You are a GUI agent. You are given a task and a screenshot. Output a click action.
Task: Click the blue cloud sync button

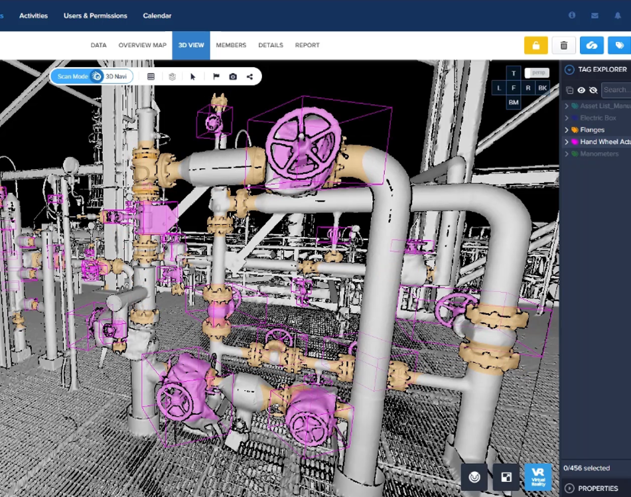point(592,46)
